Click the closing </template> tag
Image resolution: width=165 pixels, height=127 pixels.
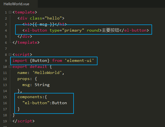[26, 42]
